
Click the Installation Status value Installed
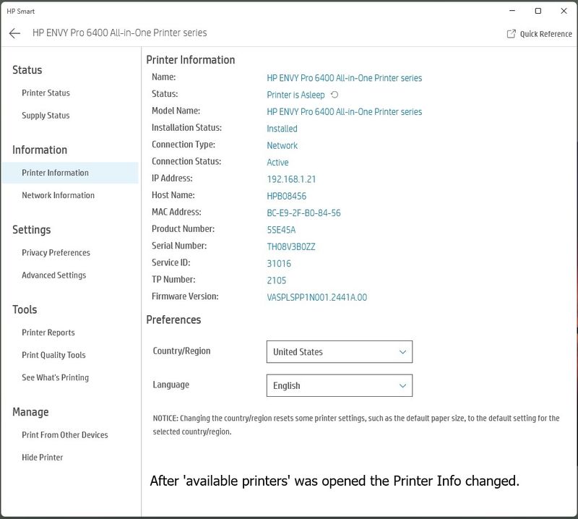282,129
